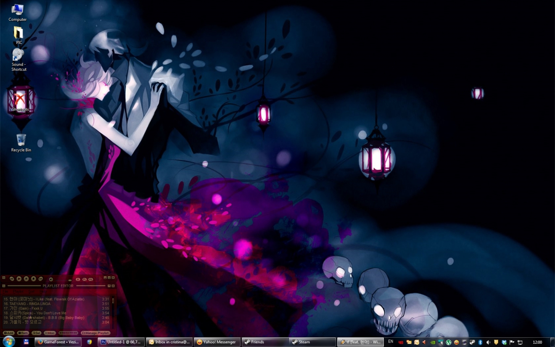Click the playlist scrollbar thumb
Viewport: 555px width, 347px height.
pos(113,301)
